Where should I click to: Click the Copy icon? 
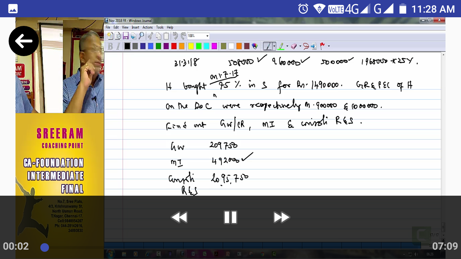(158, 36)
